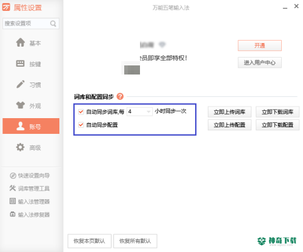Screen dimensions: 303x252
Task: Click the 立即下载配置 button
Action: click(278, 125)
